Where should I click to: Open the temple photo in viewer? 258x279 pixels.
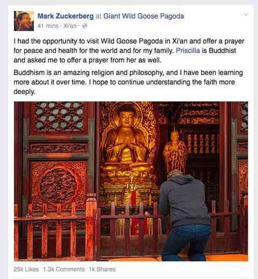[131, 181]
